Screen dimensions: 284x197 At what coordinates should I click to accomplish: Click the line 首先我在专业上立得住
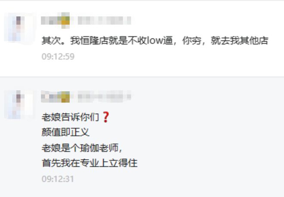tap(90, 163)
